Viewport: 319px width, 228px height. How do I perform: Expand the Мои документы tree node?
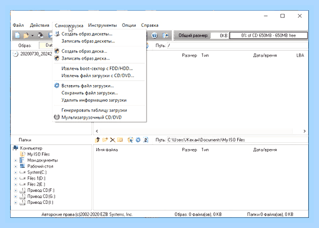pyautogui.click(x=15, y=160)
